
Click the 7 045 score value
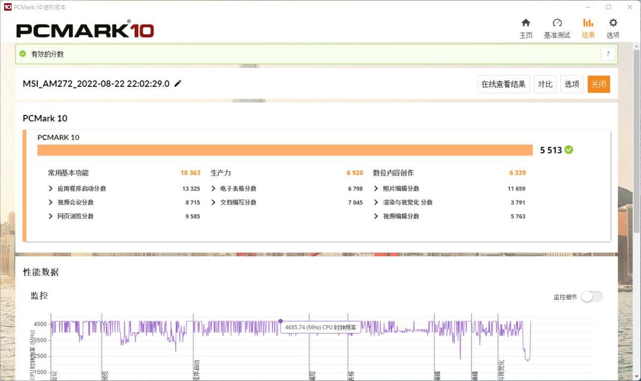pos(355,202)
